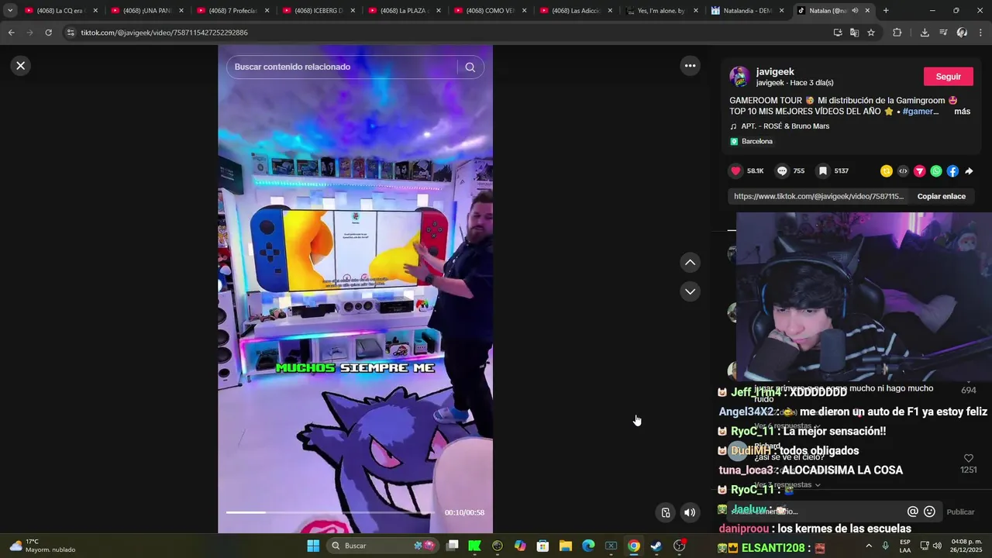992x558 pixels.
Task: Switch to 'Natalandia - DEM' tab
Action: [747, 11]
